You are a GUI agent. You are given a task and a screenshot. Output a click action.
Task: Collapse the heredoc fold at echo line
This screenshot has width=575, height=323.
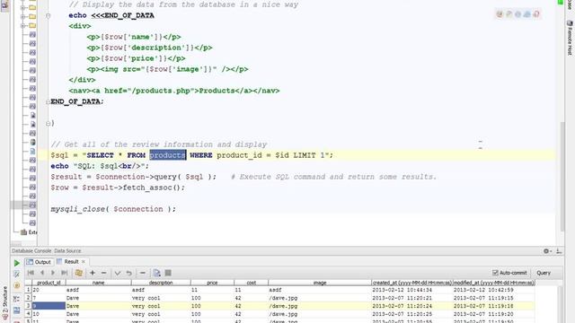(x=48, y=16)
